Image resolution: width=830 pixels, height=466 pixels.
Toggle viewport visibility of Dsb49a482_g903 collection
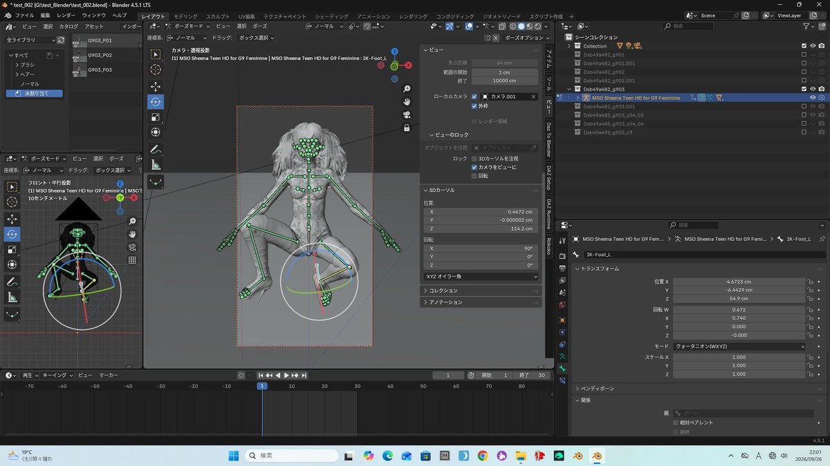coord(813,89)
